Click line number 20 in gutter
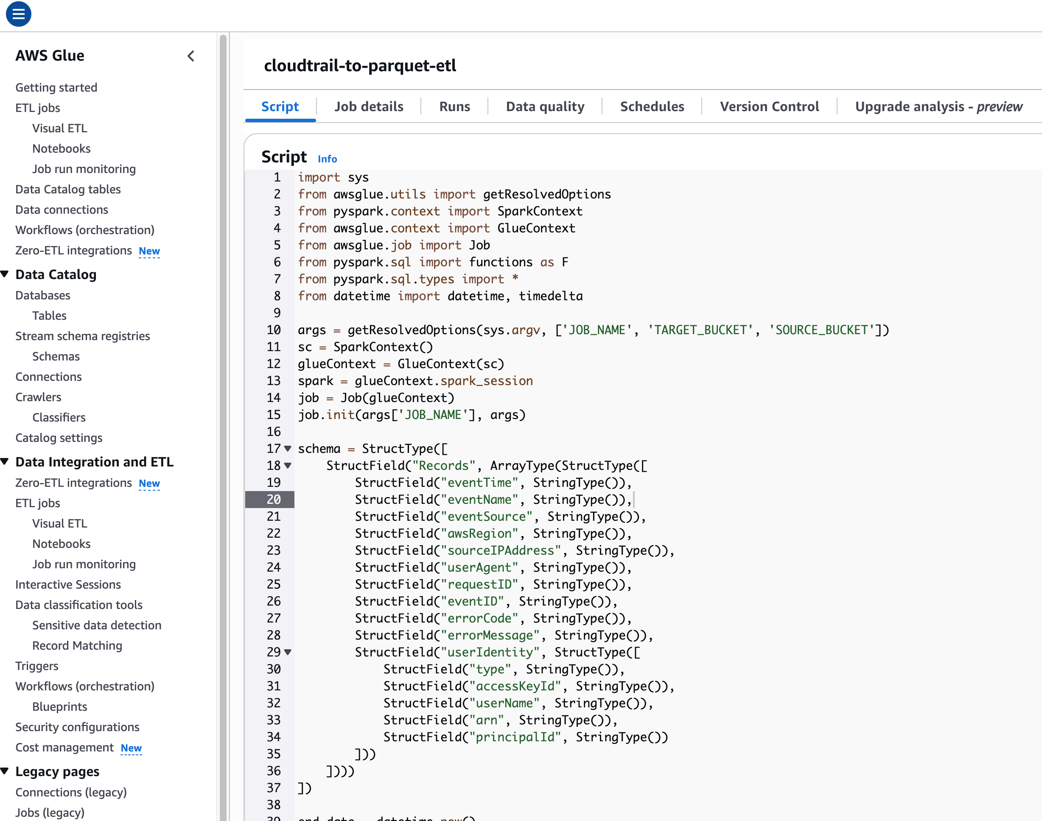The height and width of the screenshot is (821, 1042). point(273,500)
